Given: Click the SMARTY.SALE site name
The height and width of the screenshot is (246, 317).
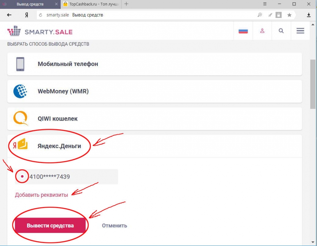Looking at the screenshot, I should click(49, 32).
